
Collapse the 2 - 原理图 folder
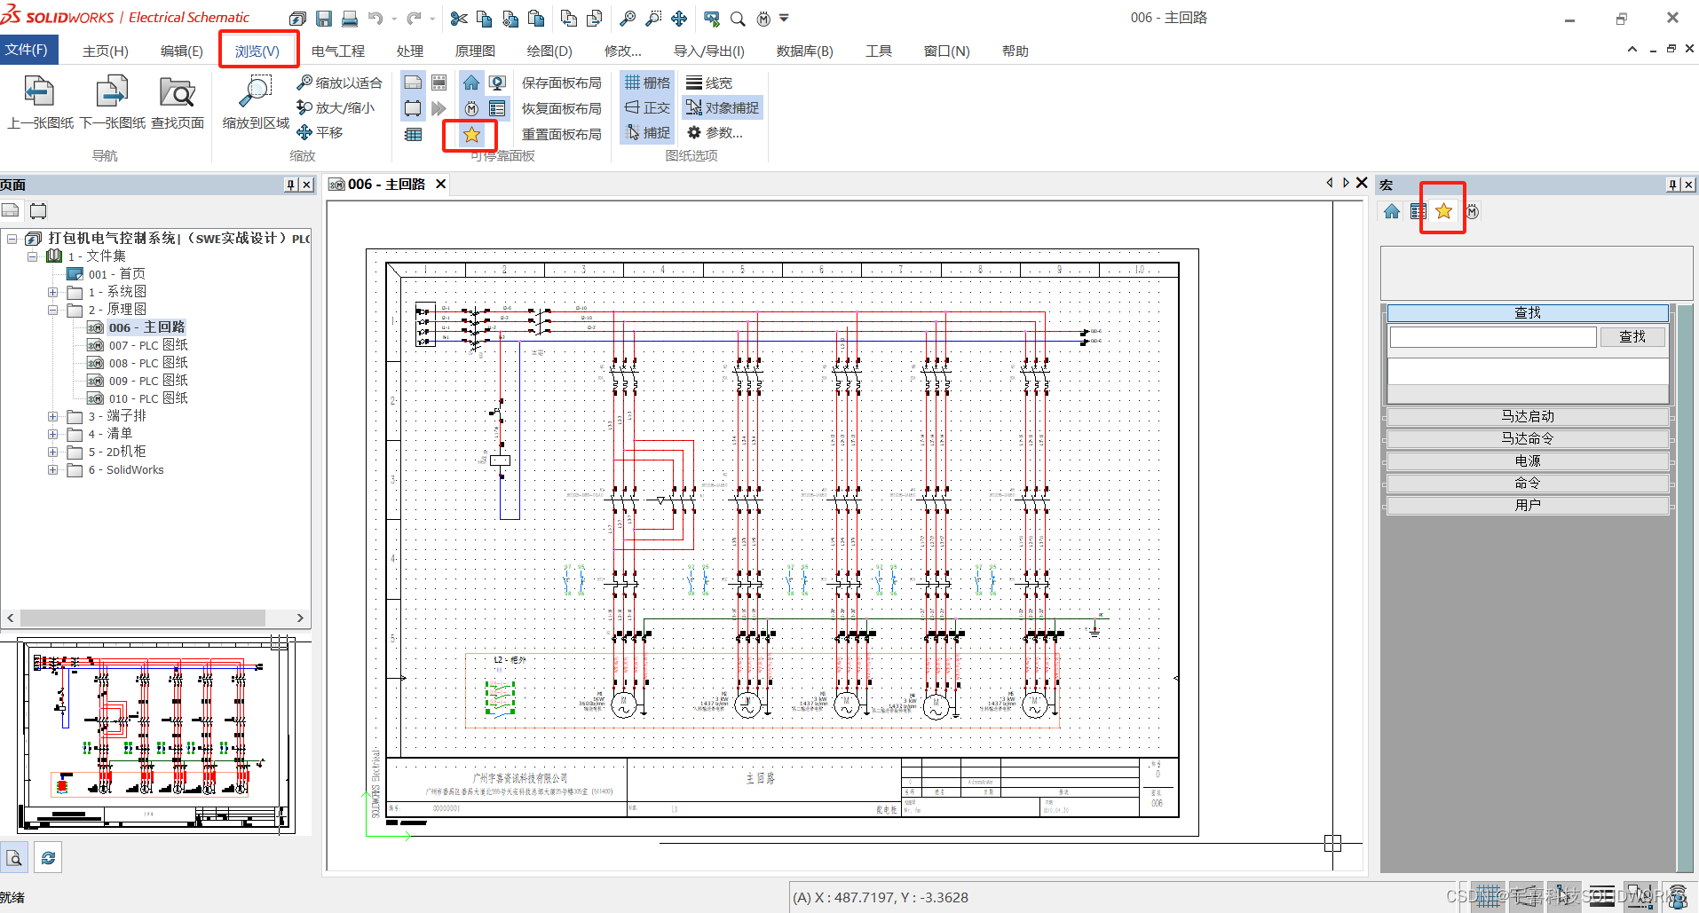[52, 309]
